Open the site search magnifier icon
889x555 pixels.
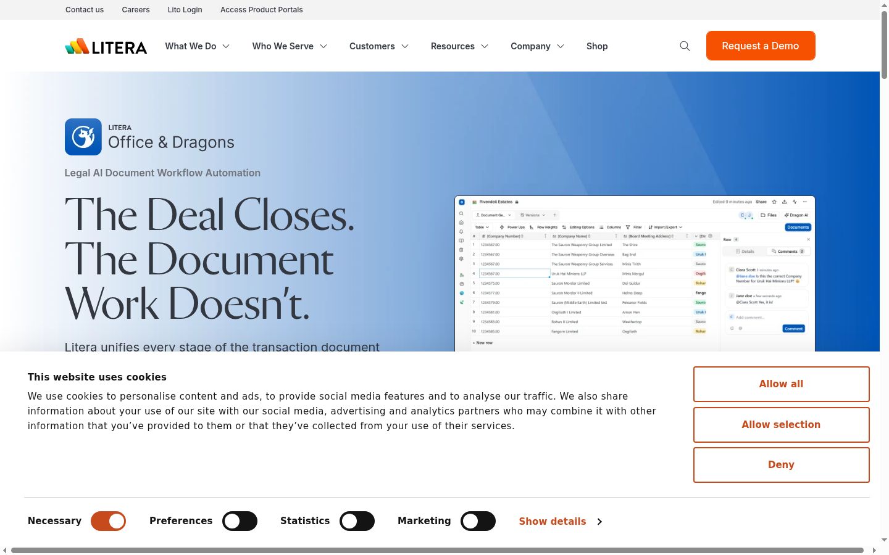tap(685, 46)
